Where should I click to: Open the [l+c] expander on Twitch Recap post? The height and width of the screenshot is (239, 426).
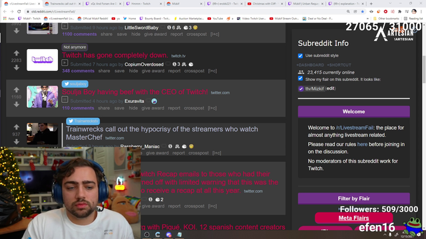[x=212, y=206]
